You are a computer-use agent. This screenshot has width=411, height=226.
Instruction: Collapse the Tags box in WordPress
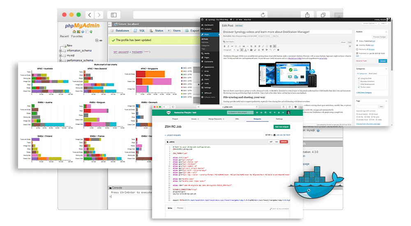pyautogui.click(x=386, y=101)
